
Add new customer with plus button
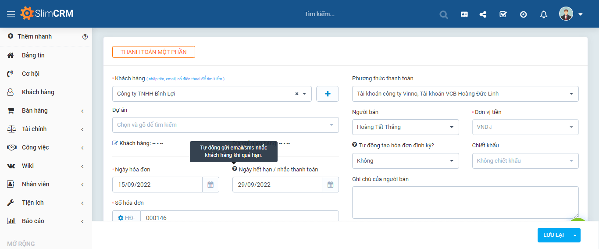[328, 94]
